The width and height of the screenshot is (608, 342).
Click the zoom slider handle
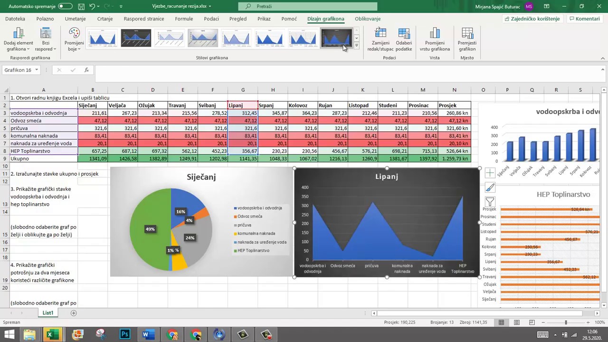[565, 323]
